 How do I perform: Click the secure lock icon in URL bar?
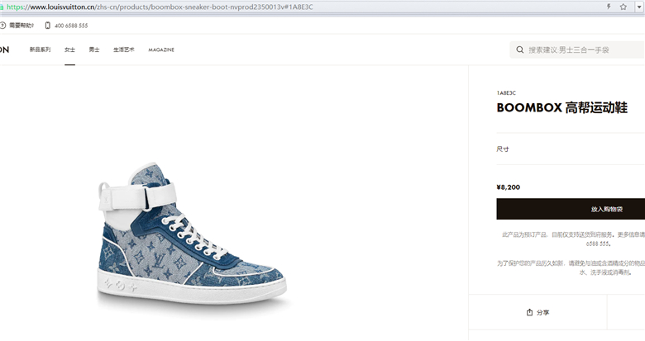click(2, 7)
